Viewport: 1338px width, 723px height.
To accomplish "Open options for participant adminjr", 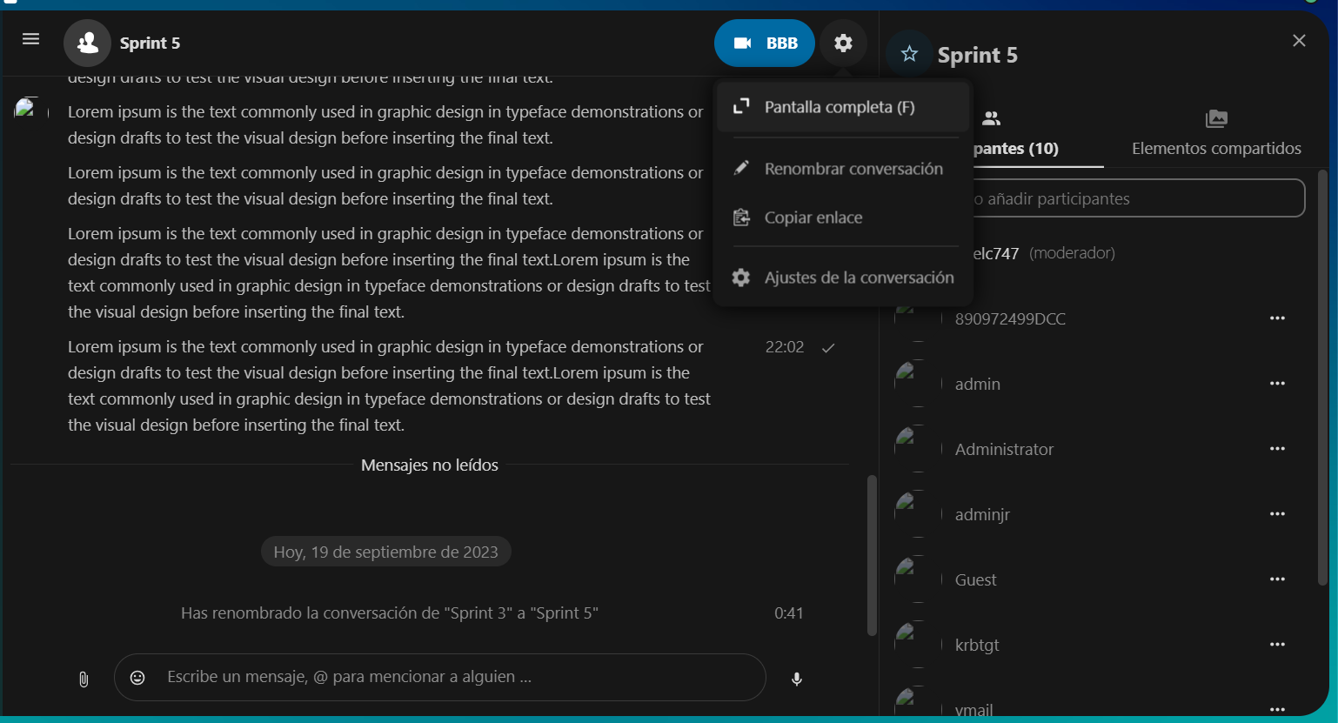I will tap(1277, 514).
